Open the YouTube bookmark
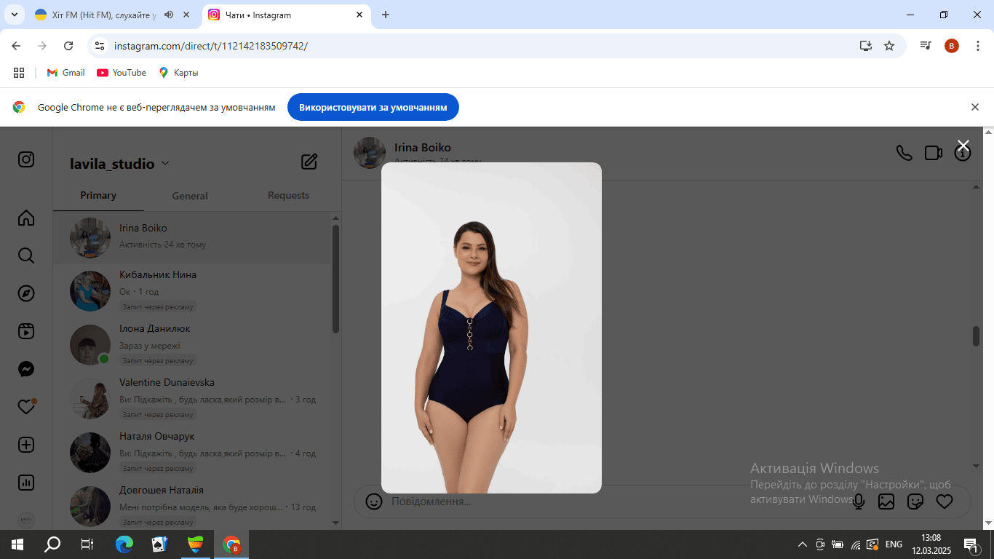This screenshot has width=994, height=559. tap(122, 73)
